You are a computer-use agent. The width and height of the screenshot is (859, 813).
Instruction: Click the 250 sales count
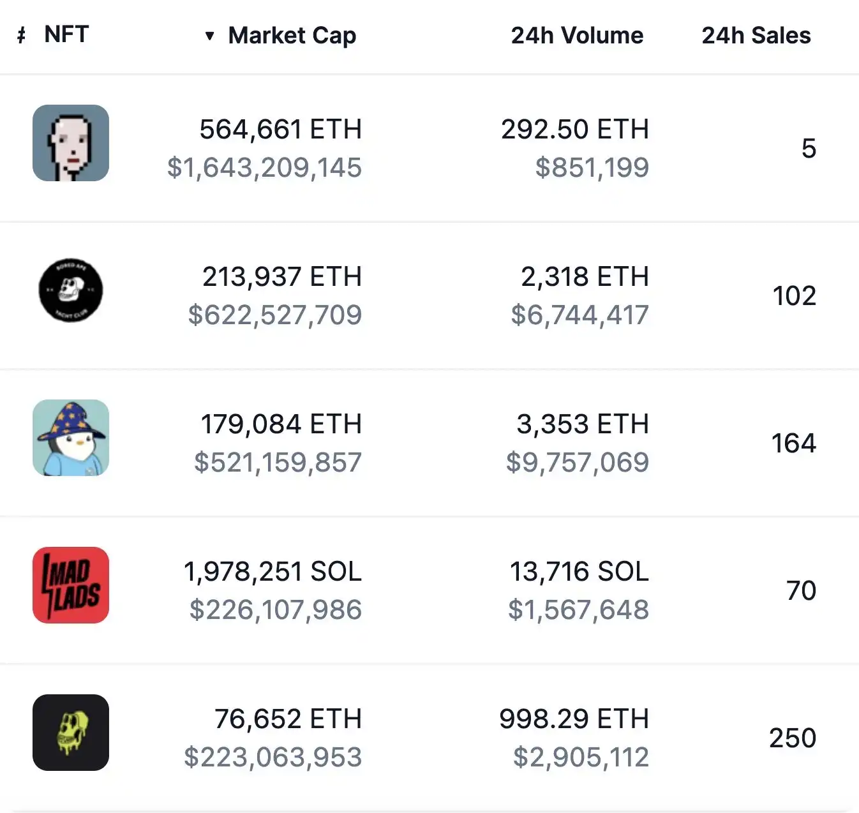point(793,738)
